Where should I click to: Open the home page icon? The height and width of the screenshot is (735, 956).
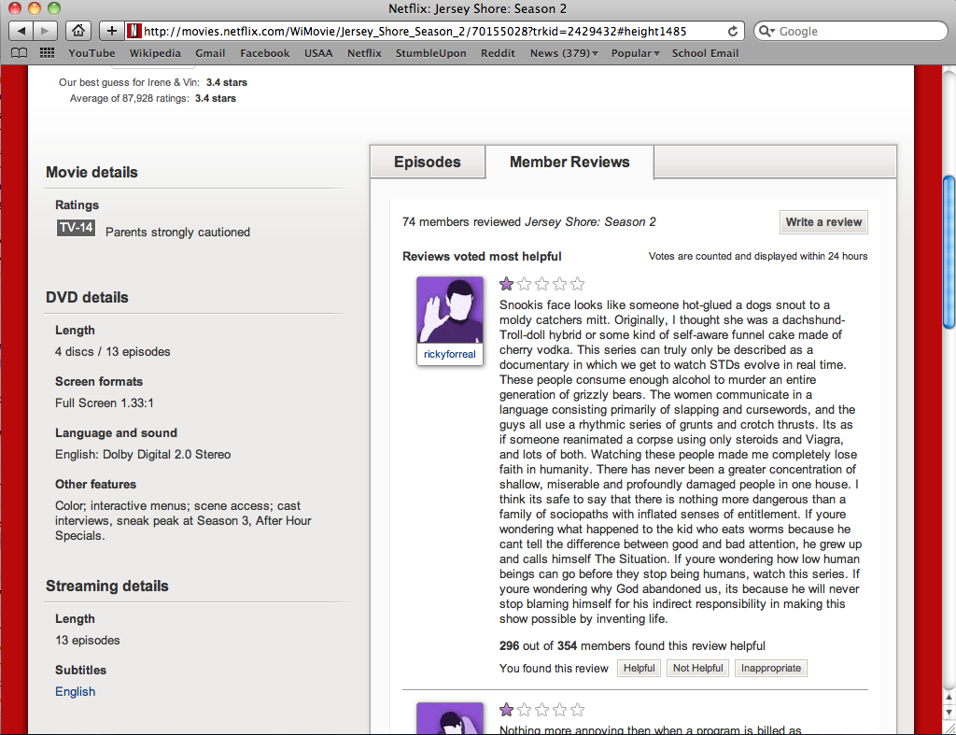coord(78,31)
